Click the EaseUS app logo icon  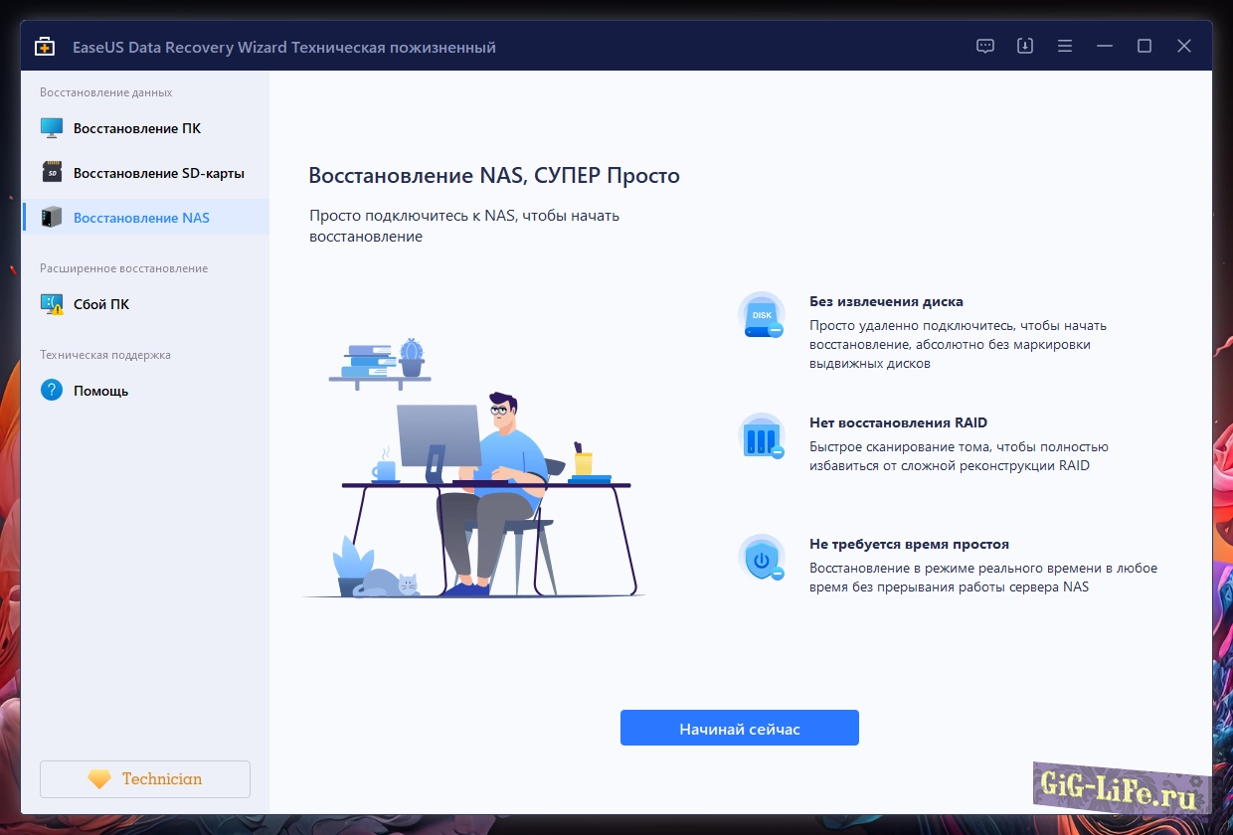[45, 47]
